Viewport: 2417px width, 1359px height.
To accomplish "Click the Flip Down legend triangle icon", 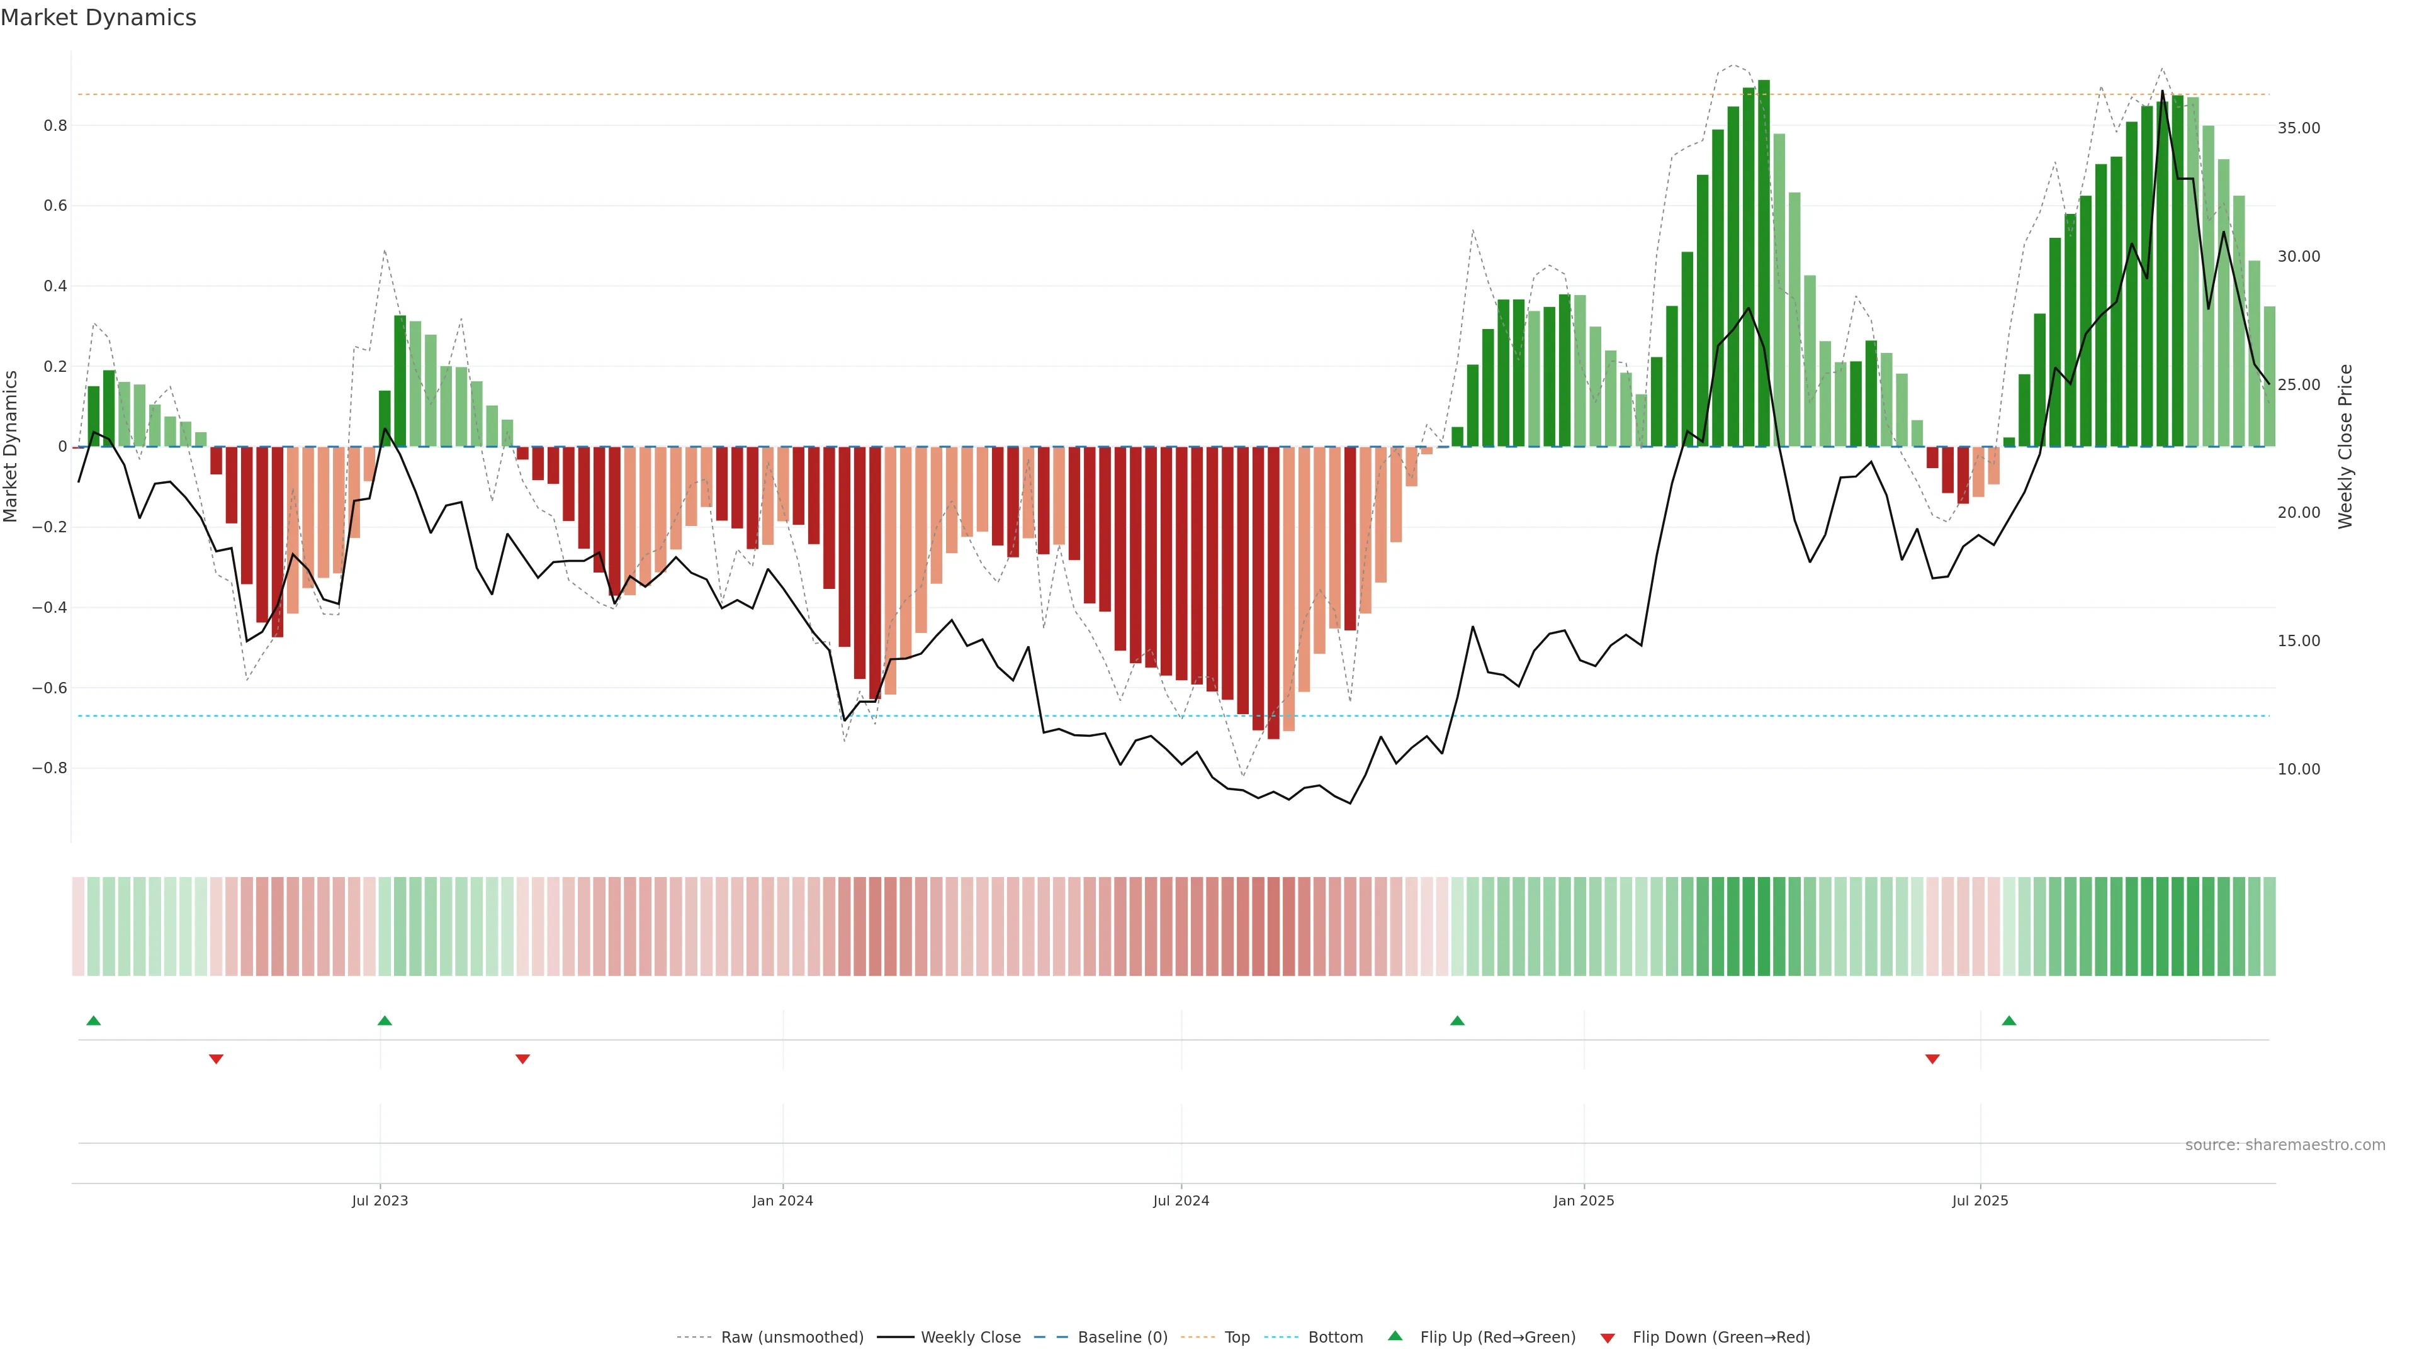I will [x=1608, y=1338].
